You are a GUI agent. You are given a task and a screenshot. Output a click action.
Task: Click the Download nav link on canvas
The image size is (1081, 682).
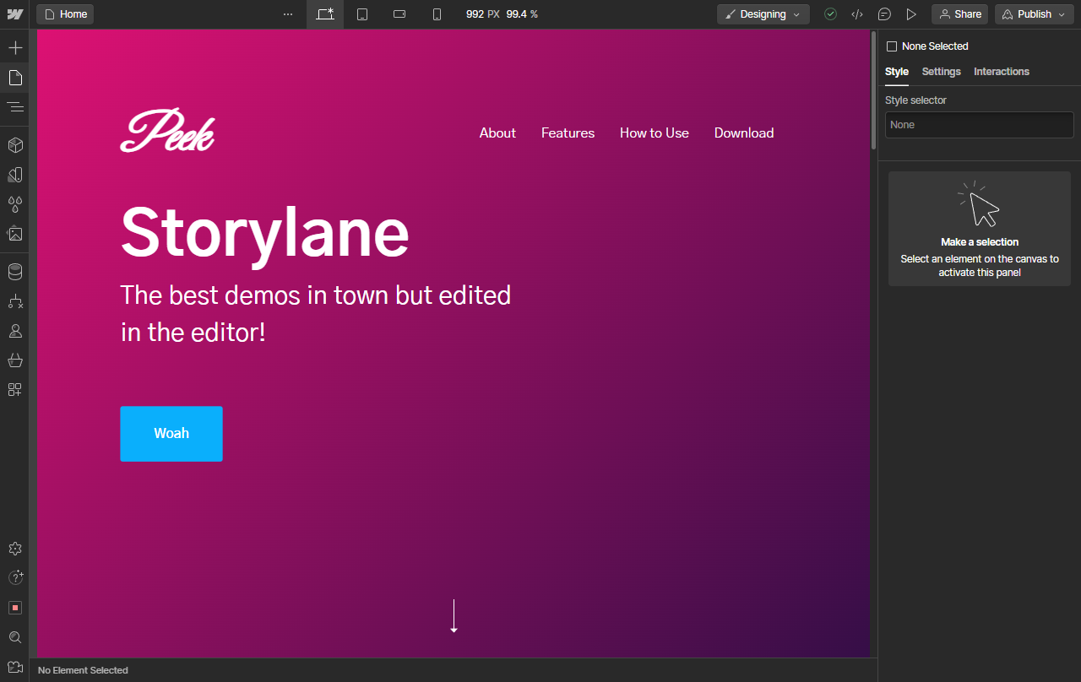[x=744, y=133]
